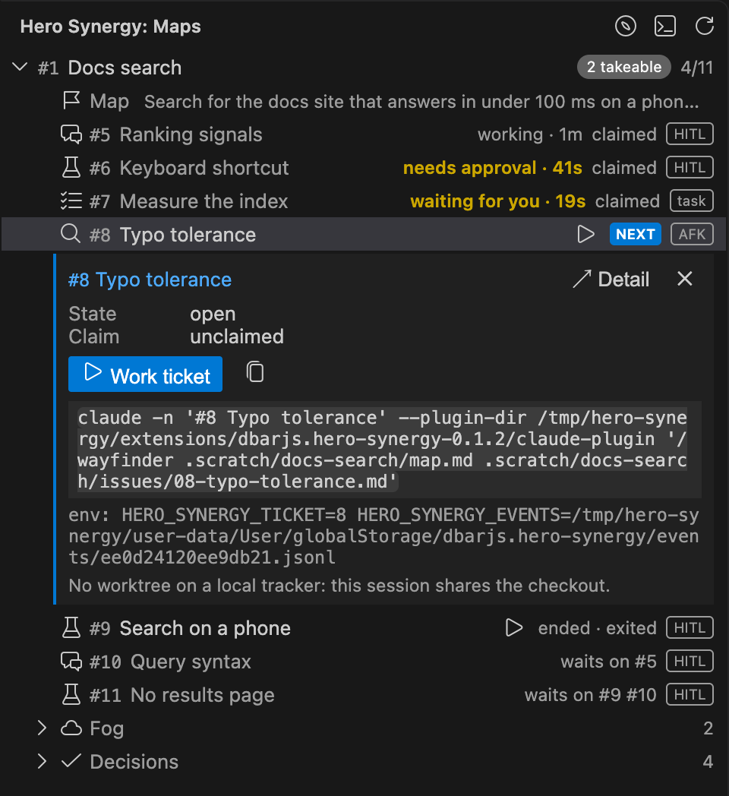Click the 2 takeable badge
Image resolution: width=729 pixels, height=796 pixels.
click(624, 67)
